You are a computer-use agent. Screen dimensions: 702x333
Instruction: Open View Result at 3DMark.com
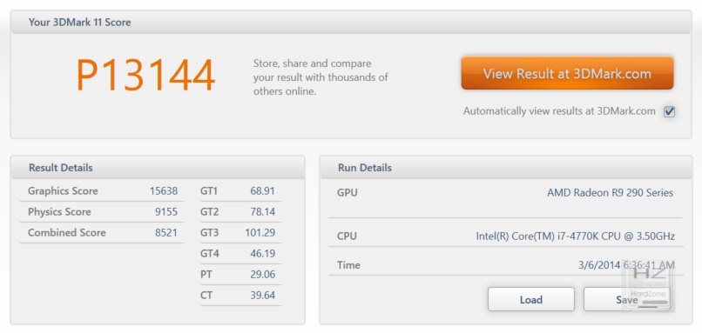click(567, 73)
